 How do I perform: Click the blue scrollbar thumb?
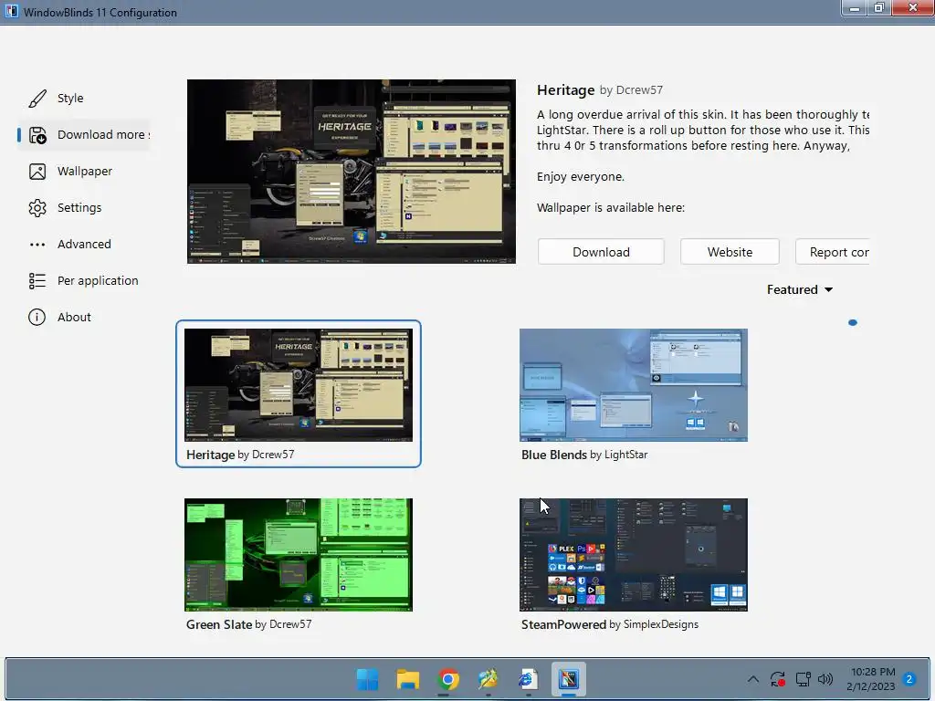[x=853, y=322]
